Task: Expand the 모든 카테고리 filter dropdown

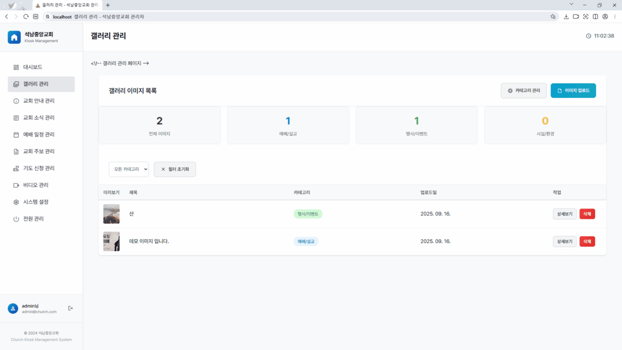Action: (x=129, y=169)
